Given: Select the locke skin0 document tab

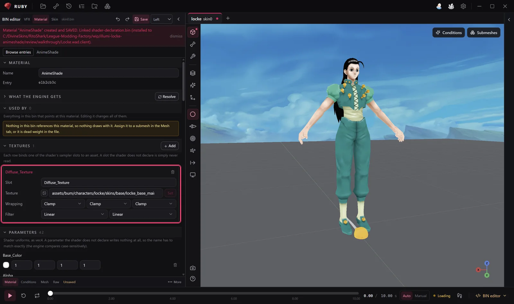Looking at the screenshot, I should tap(204, 19).
